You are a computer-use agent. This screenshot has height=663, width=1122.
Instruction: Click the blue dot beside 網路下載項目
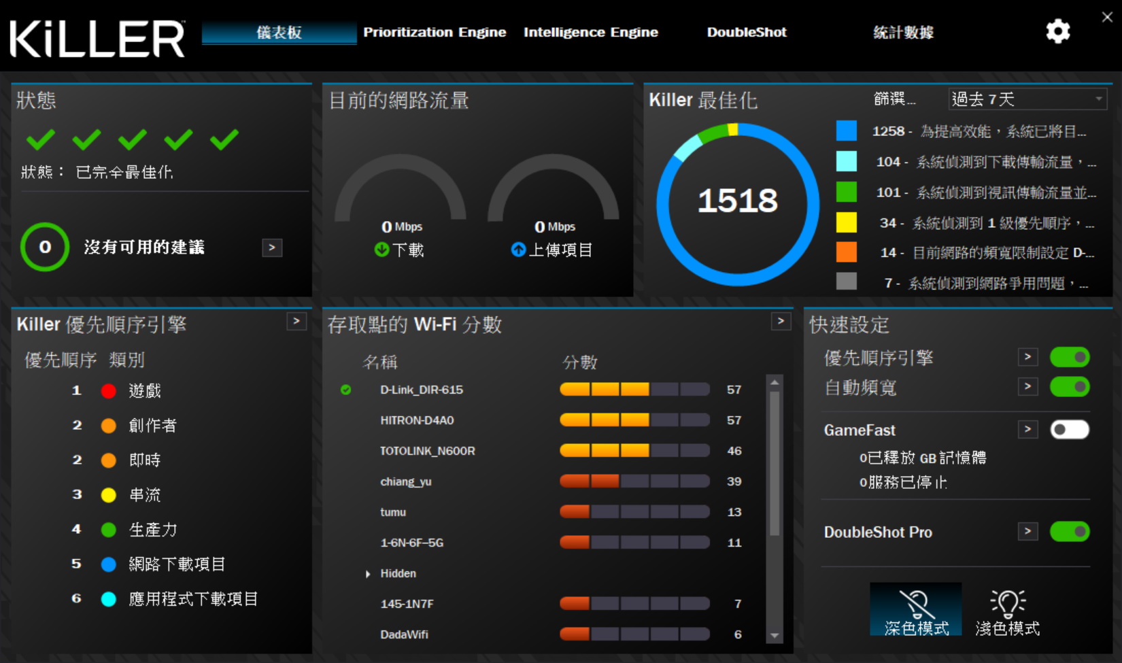click(108, 564)
